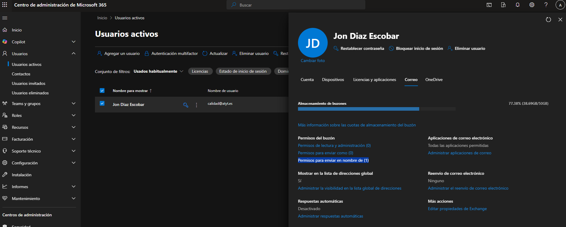Open settings gear icon in header
Screen dimensions: 566x227
532,5
